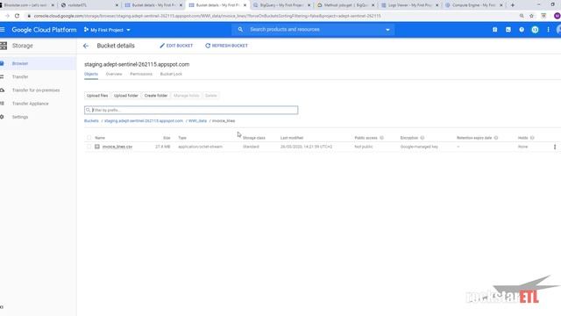
Task: Click in the Filter by prefix field
Action: (191, 110)
